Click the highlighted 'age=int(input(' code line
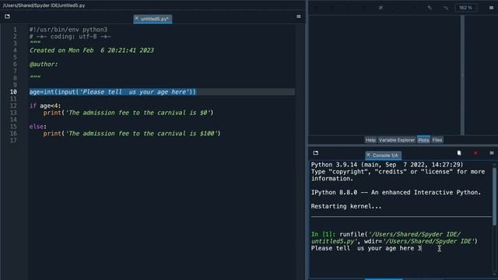This screenshot has height=280, width=498. [x=113, y=92]
